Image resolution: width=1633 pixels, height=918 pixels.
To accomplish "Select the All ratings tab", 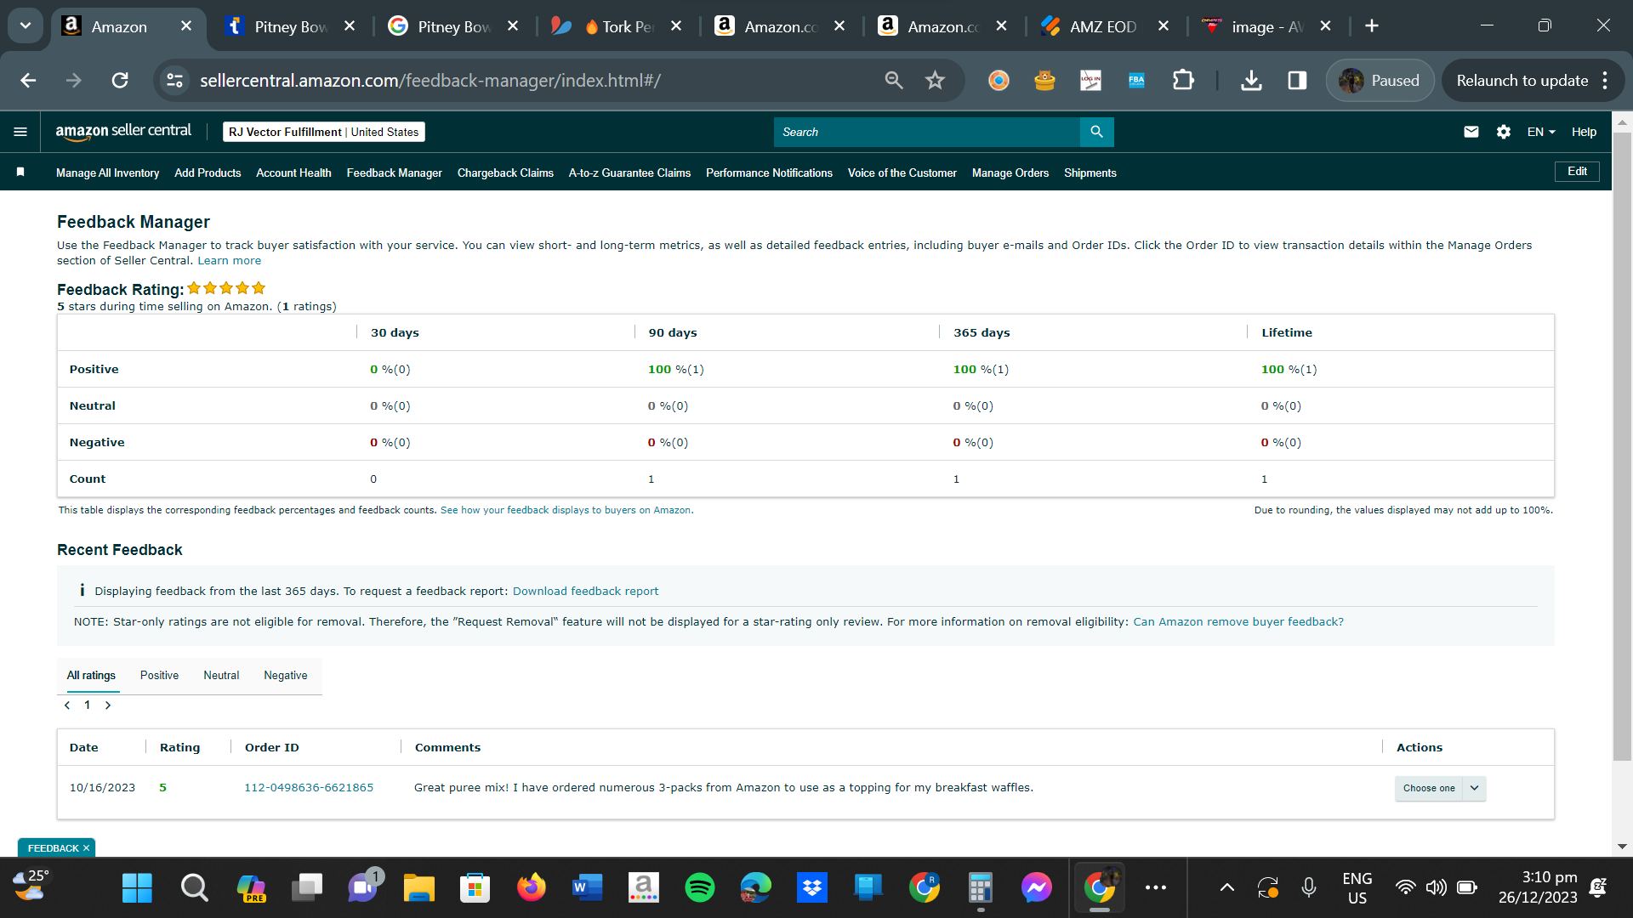I will (x=91, y=675).
